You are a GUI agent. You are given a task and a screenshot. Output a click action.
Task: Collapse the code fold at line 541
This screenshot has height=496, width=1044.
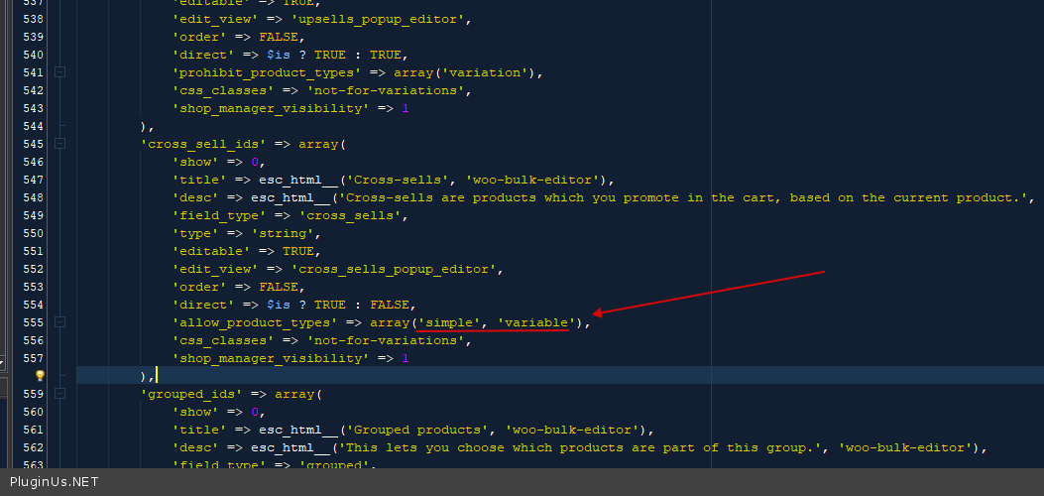pos(60,72)
